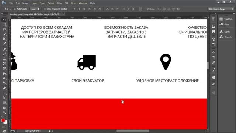Select the Polygonal Lasso tool
Image resolution: width=236 pixels, height=133 pixels.
tap(4, 30)
